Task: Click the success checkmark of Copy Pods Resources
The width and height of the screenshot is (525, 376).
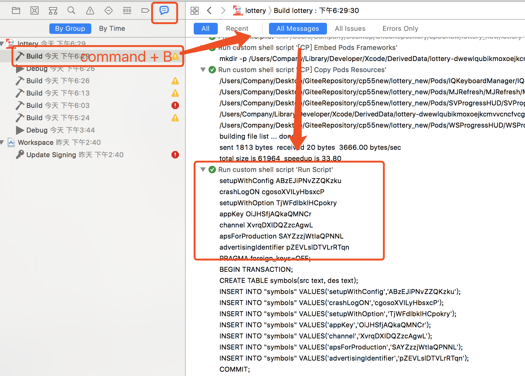Action: tap(212, 70)
